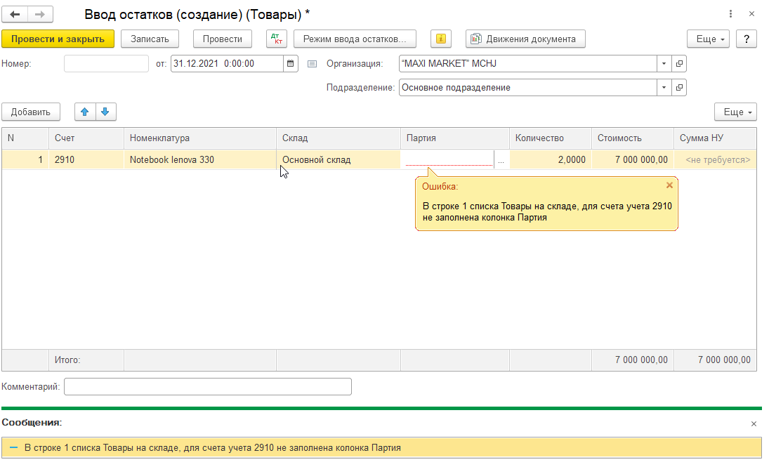Image resolution: width=769 pixels, height=467 pixels.
Task: Click the N column header
Action: click(x=25, y=138)
